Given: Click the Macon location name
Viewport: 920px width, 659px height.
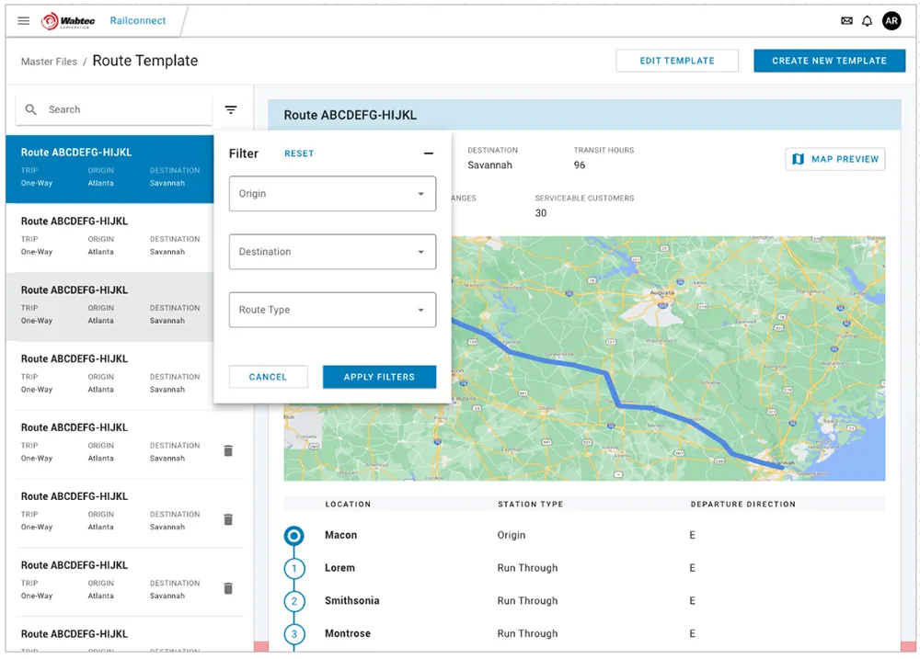Looking at the screenshot, I should coord(341,535).
